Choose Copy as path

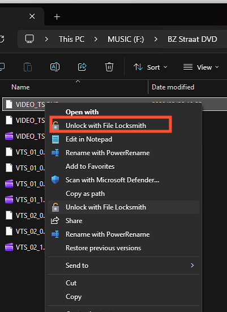pyautogui.click(x=123, y=194)
